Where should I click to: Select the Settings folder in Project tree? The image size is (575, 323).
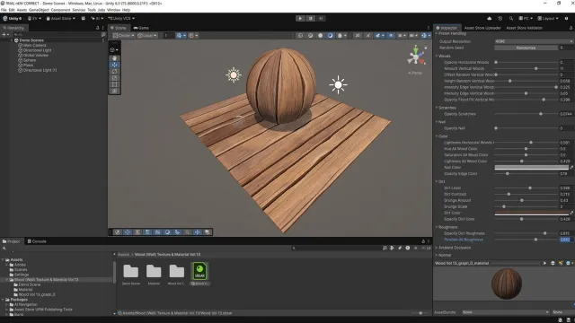pos(22,275)
